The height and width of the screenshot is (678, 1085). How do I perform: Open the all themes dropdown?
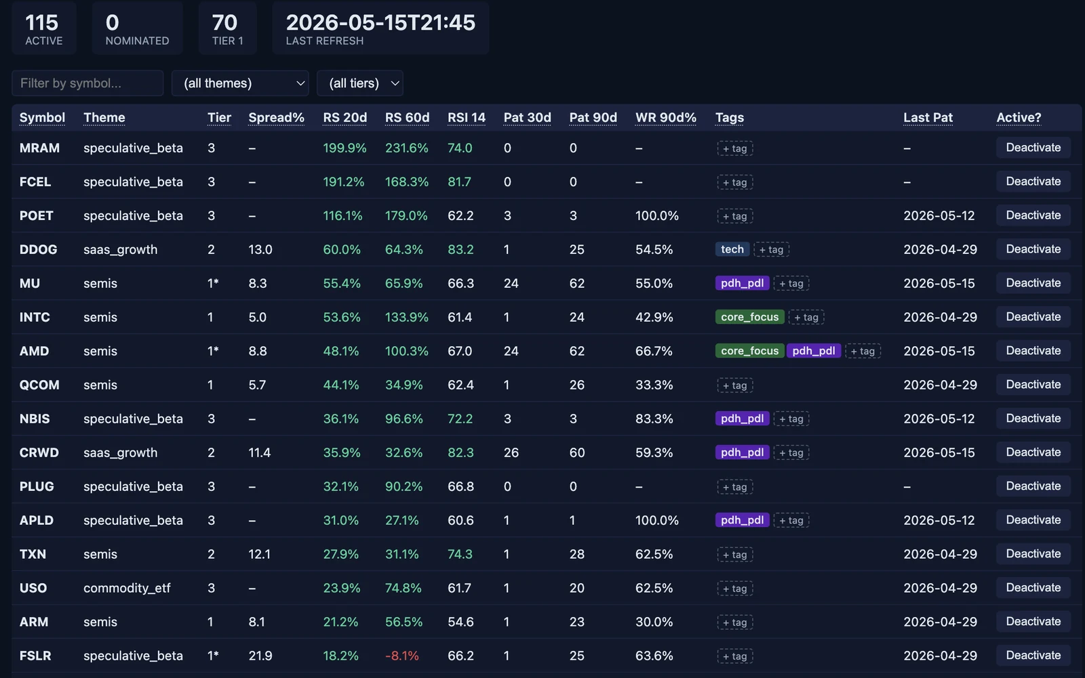click(x=240, y=83)
